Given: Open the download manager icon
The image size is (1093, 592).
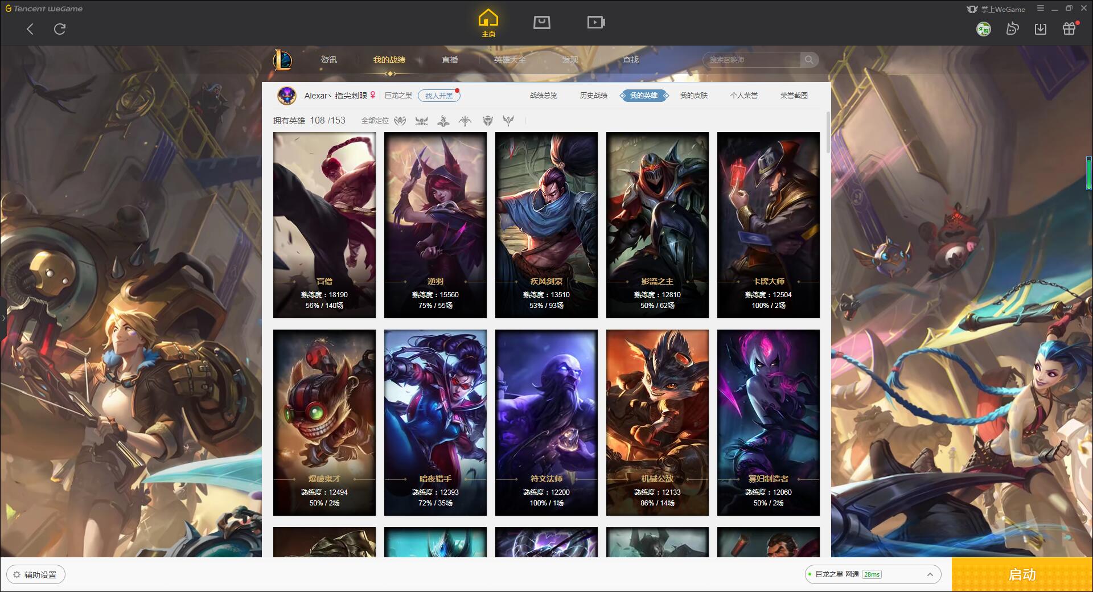Looking at the screenshot, I should point(1041,29).
